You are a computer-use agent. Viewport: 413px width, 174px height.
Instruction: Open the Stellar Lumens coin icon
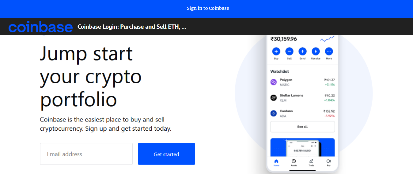(274, 98)
